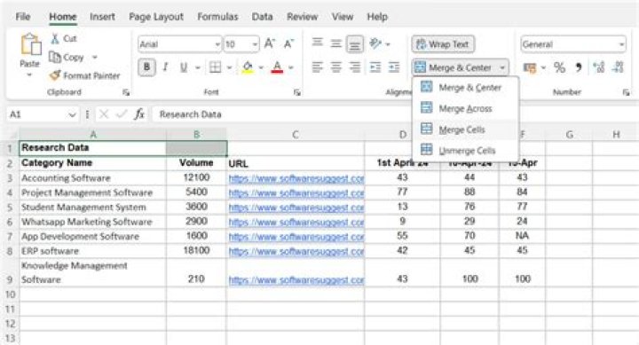
Task: Decrease font size with the smaller A
Action: pyautogui.click(x=288, y=43)
